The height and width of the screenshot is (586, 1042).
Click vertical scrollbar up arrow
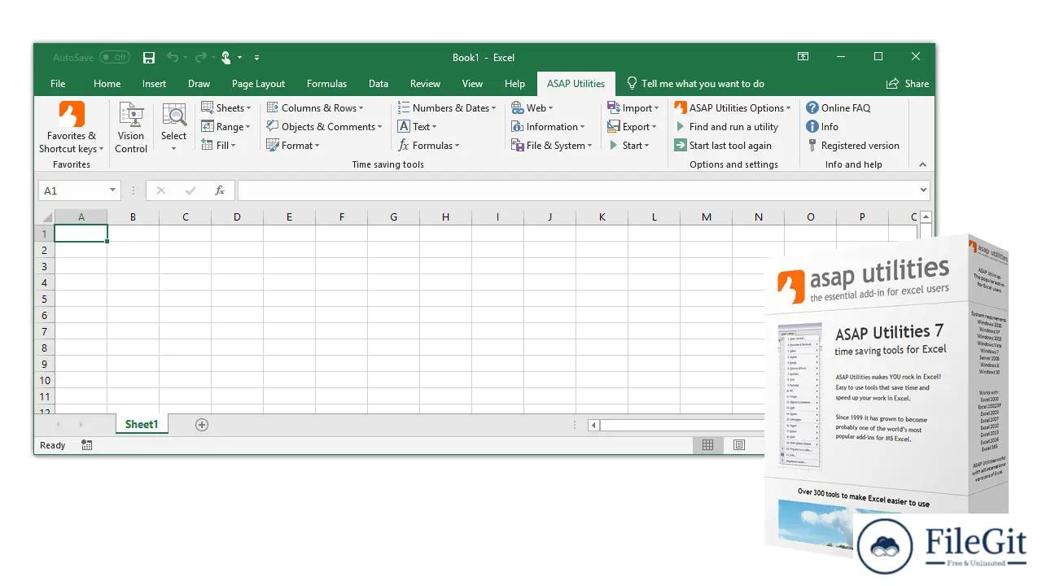(926, 217)
